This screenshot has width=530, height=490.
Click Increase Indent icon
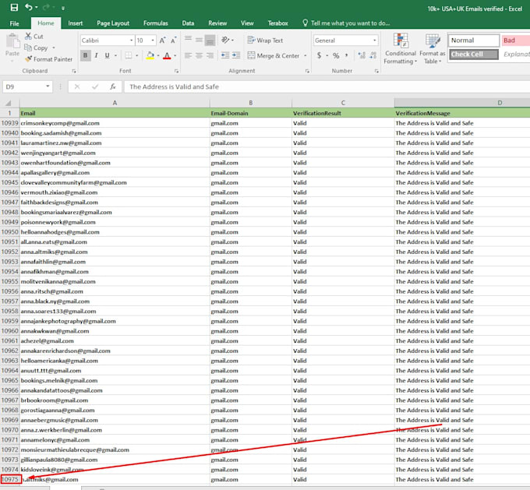236,55
